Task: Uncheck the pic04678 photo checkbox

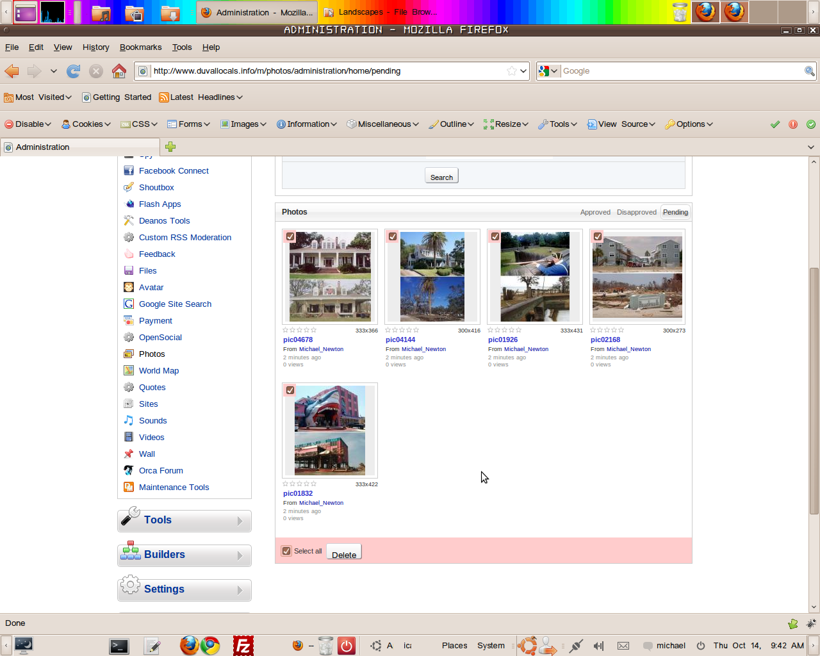Action: tap(290, 236)
